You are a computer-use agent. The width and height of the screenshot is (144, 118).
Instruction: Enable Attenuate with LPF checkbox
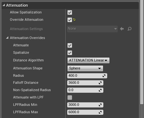pos(70,98)
